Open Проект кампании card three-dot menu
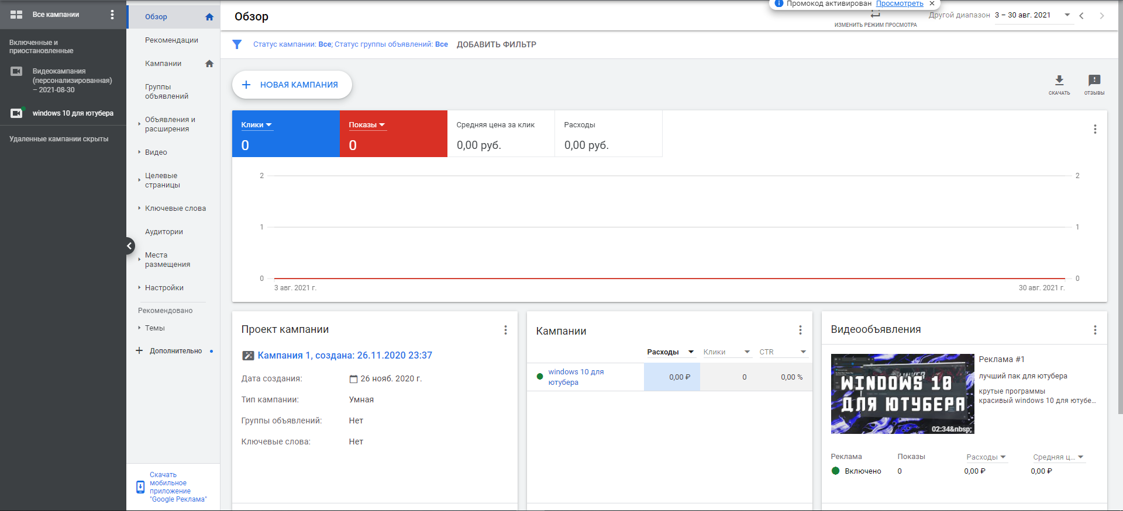Viewport: 1123px width, 511px height. point(505,330)
